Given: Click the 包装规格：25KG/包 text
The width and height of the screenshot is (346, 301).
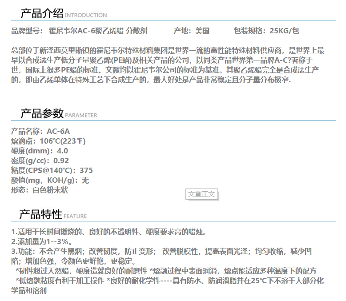Looking at the screenshot, I should coord(266,31).
